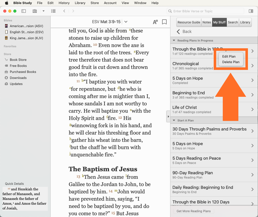Go back with the toolbar back arrow
This screenshot has height=217, width=258.
(x=64, y=11)
